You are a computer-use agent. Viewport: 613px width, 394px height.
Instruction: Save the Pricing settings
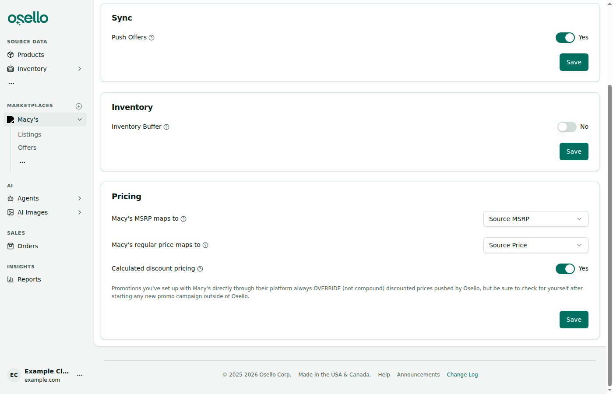574,320
